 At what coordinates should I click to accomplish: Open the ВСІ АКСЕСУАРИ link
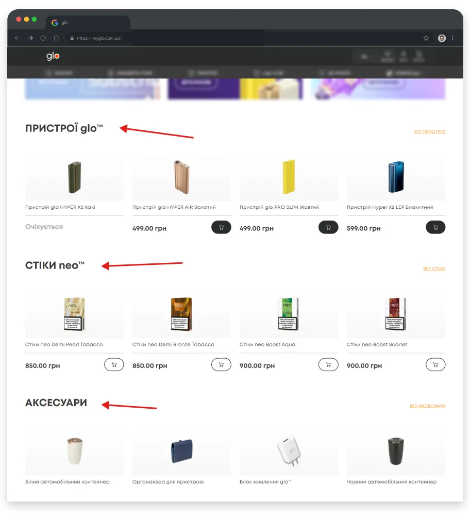428,406
